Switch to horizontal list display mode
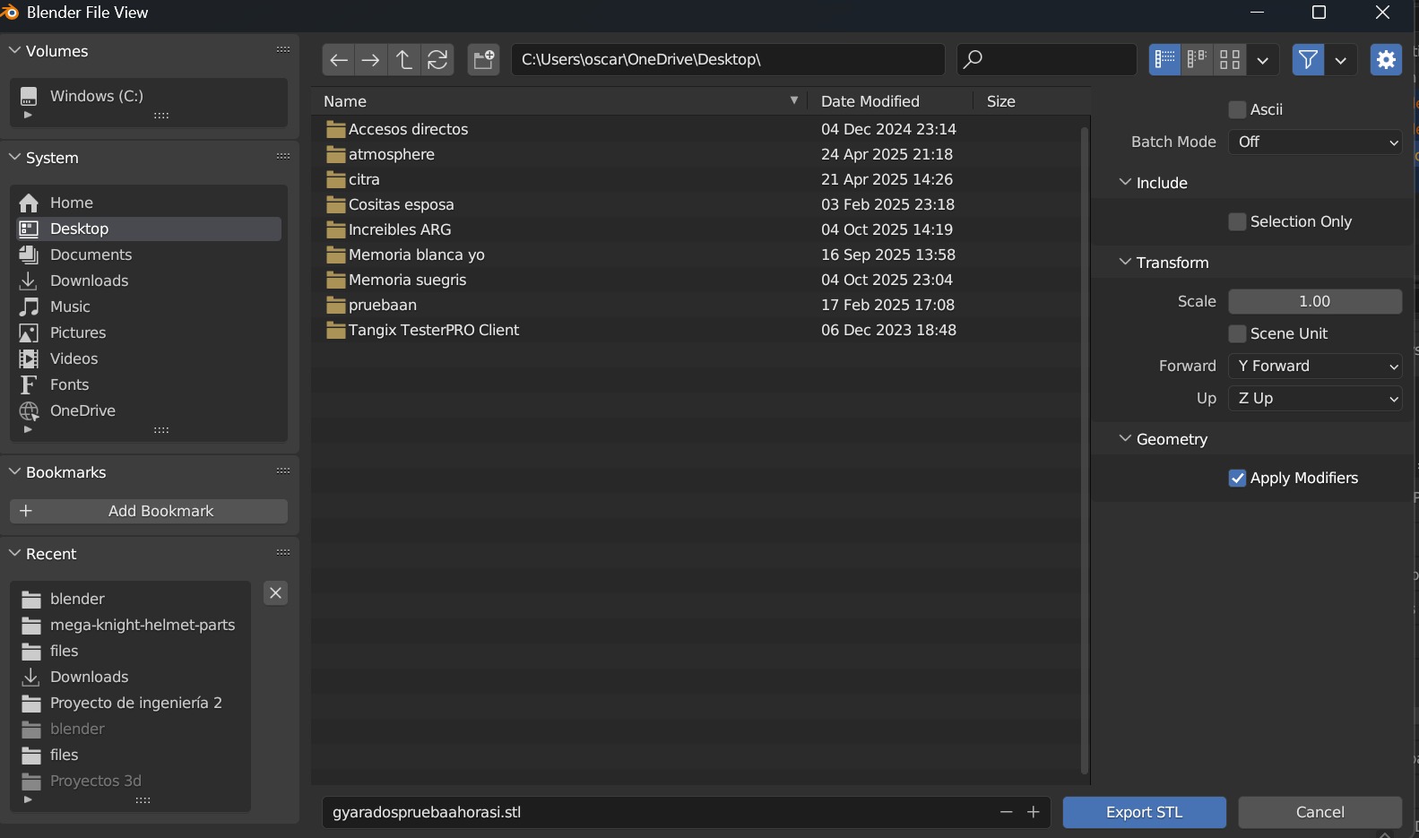Viewport: 1419px width, 838px height. coord(1197,59)
